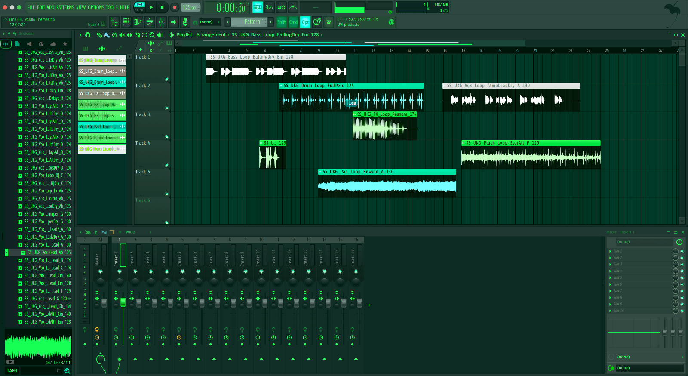Toggle the metronome icon
This screenshot has height=376, width=688.
pyautogui.click(x=293, y=7)
